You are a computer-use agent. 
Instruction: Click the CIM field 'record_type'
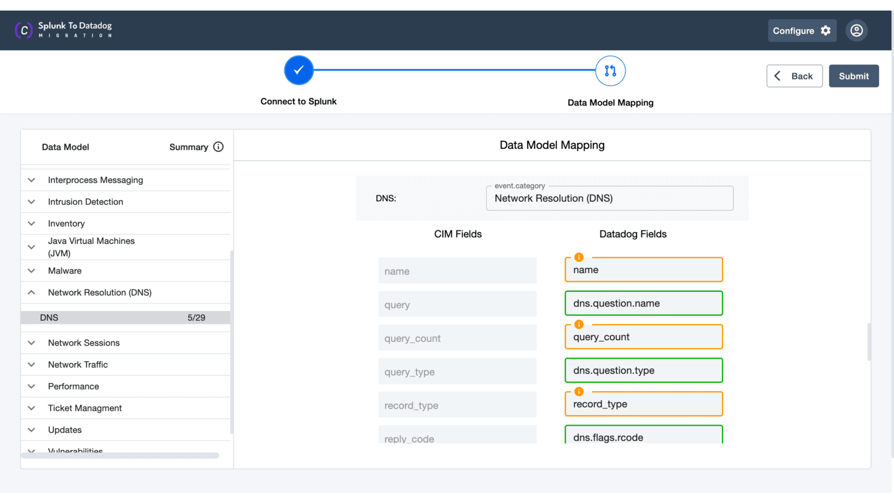pyautogui.click(x=458, y=405)
